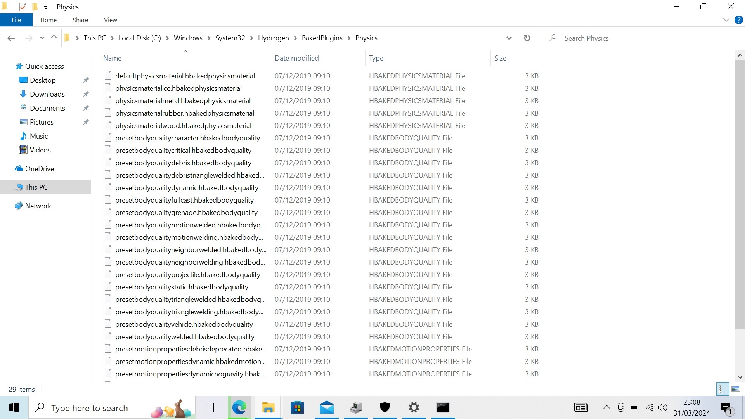Screen dimensions: 745x419
Task: Show hidden system tray icons
Action: pyautogui.click(x=606, y=407)
